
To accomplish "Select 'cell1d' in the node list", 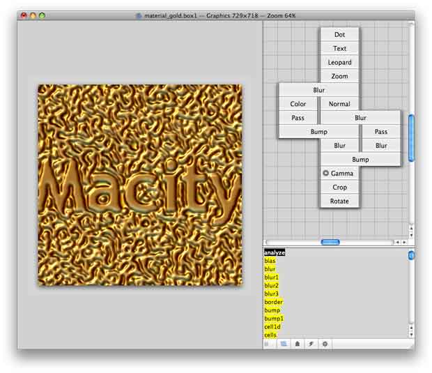I will [272, 327].
